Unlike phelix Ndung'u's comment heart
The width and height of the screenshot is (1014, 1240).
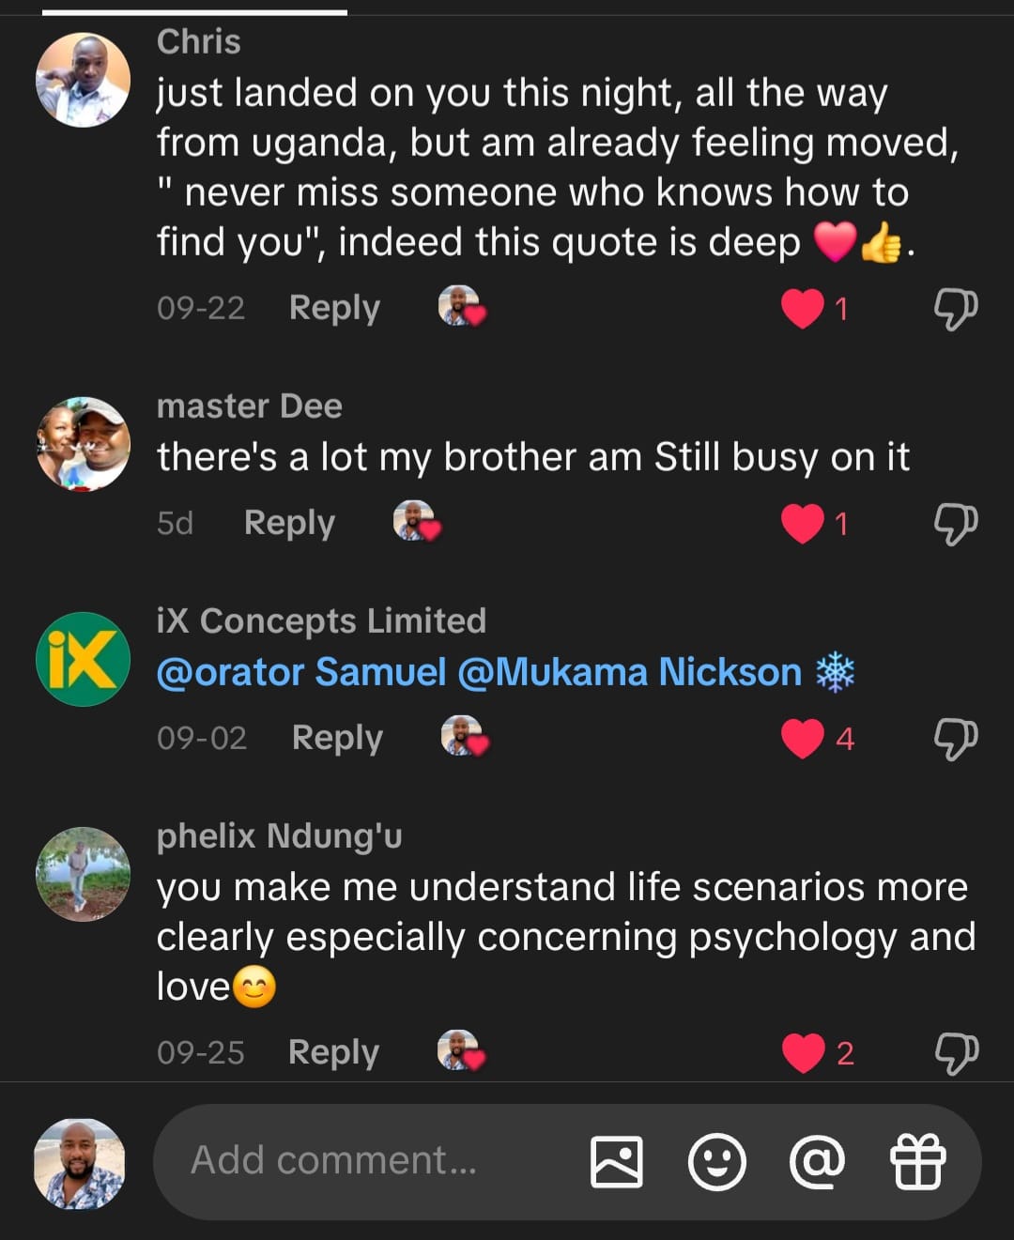(804, 1052)
